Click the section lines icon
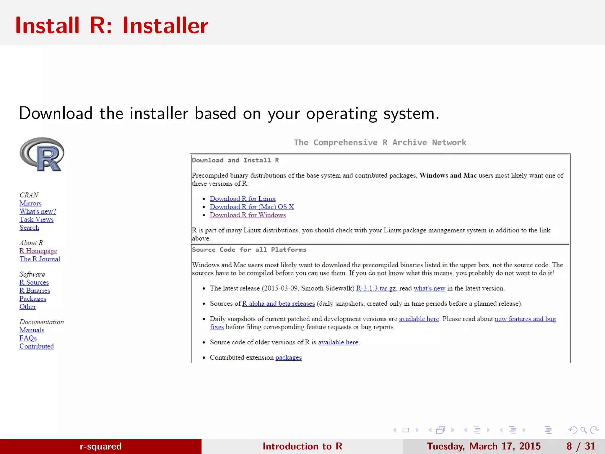Screen dimensions: 605x454 pyautogui.click(x=513, y=430)
